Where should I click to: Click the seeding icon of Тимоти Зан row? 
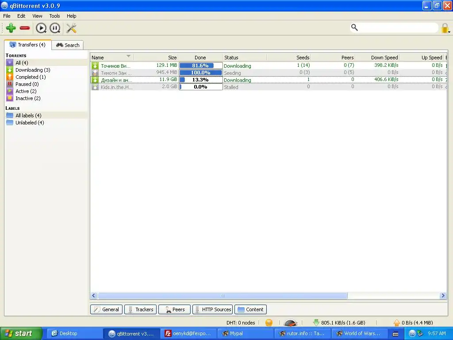[x=95, y=73]
